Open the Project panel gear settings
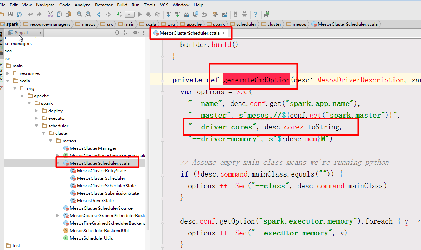 pos(135,32)
